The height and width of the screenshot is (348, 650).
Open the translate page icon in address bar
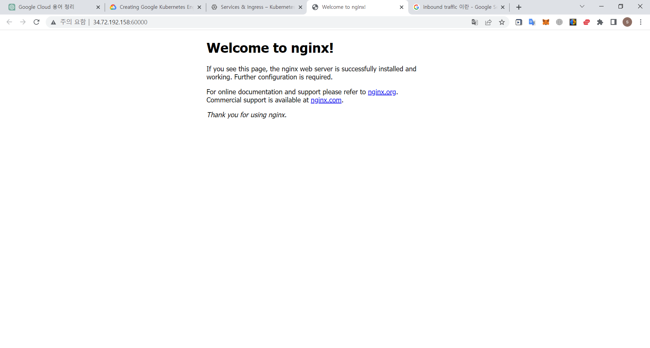(475, 22)
